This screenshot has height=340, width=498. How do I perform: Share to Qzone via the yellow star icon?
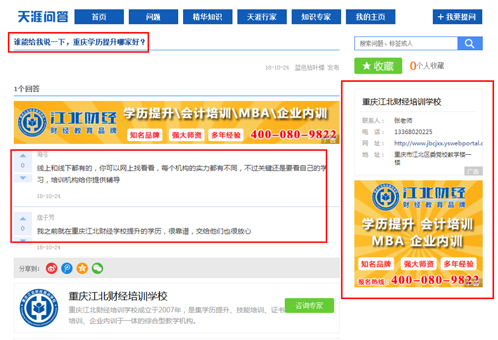[x=82, y=269]
